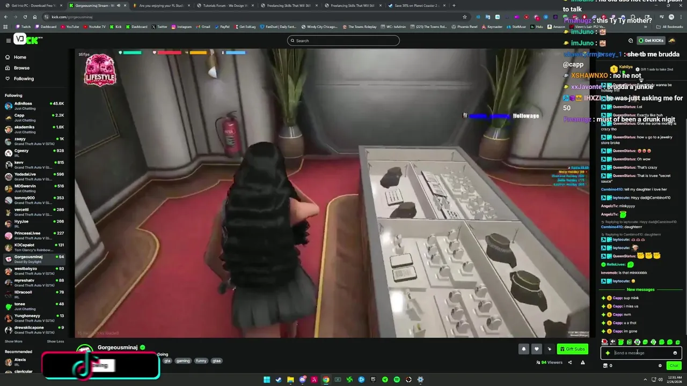
Task: Open akademiks channel in Following list
Action: pos(34,129)
